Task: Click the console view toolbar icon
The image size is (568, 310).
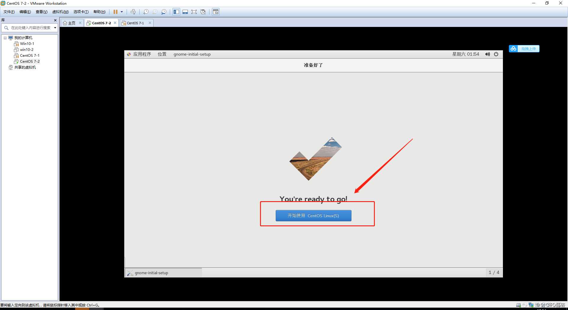Action: (x=216, y=12)
